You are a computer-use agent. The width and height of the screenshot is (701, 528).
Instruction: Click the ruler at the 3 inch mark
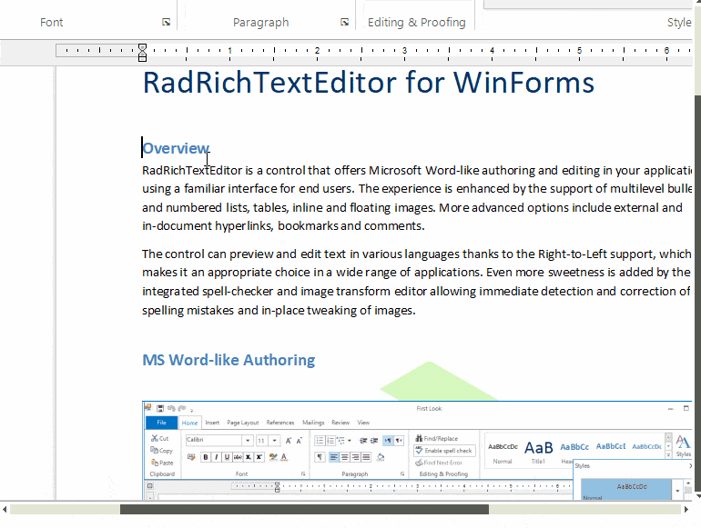pos(404,51)
